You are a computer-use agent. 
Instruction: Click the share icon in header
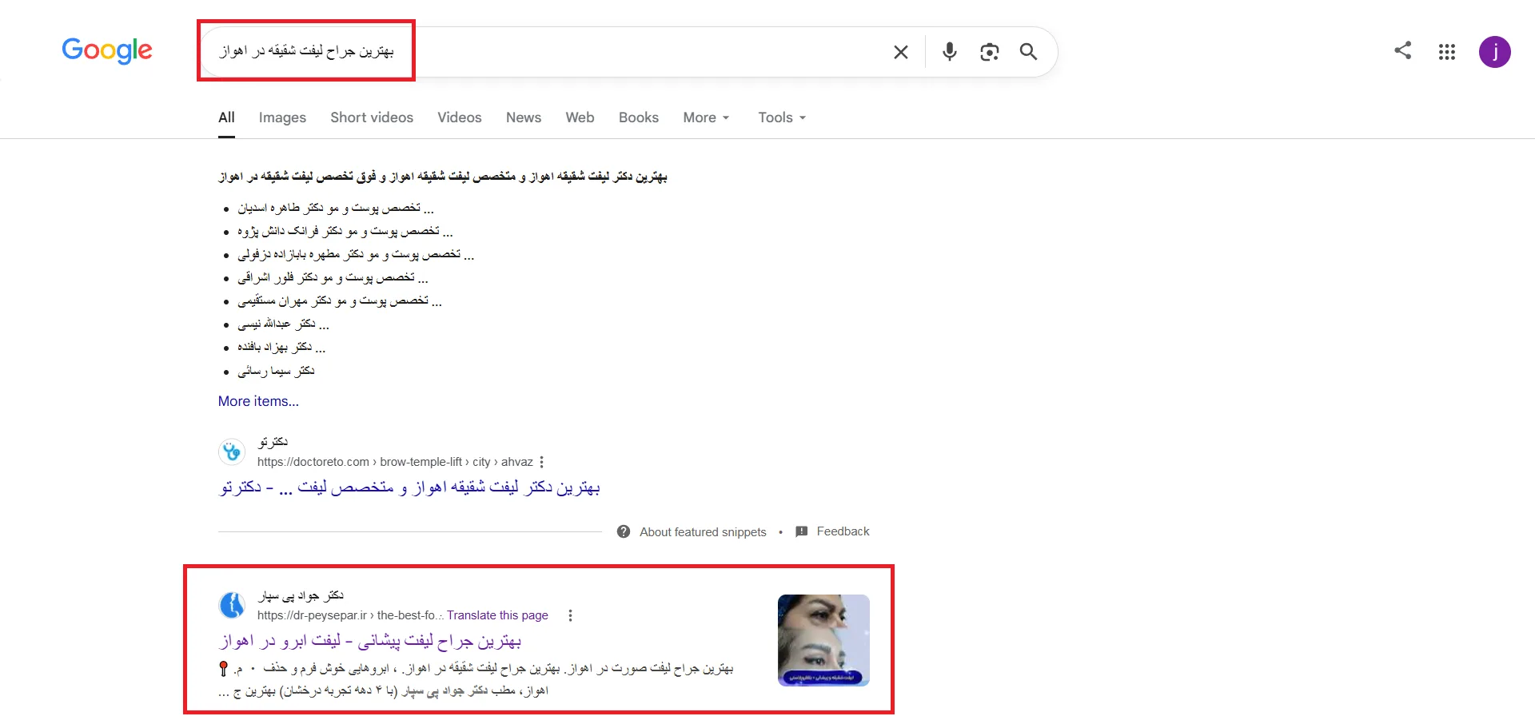click(x=1402, y=50)
